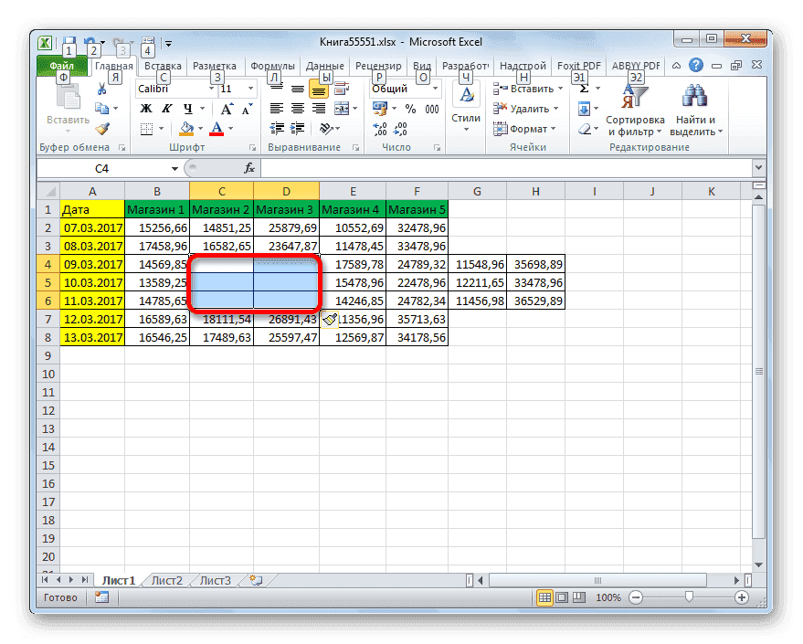Click the Удалить button in Ячейки
The width and height of the screenshot is (803, 644).
(x=523, y=109)
